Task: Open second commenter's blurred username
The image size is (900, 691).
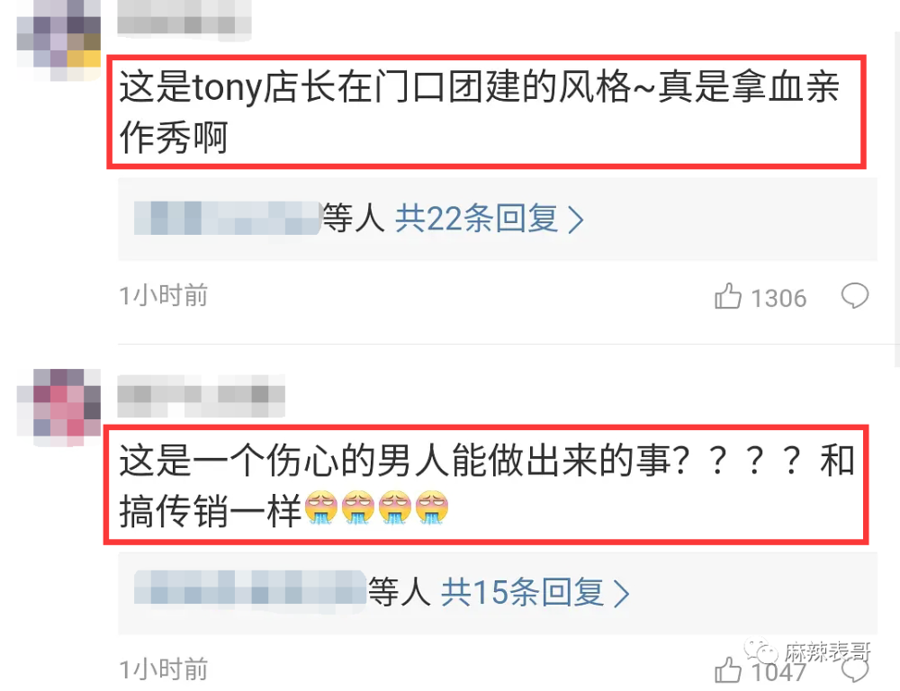Action: [x=201, y=395]
